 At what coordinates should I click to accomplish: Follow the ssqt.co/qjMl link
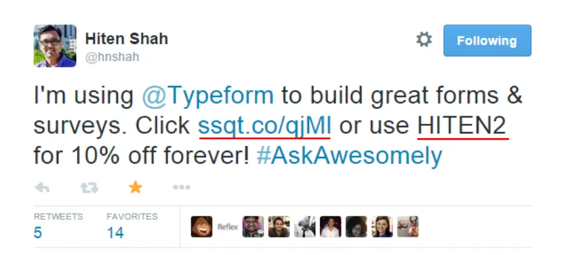[x=264, y=126]
